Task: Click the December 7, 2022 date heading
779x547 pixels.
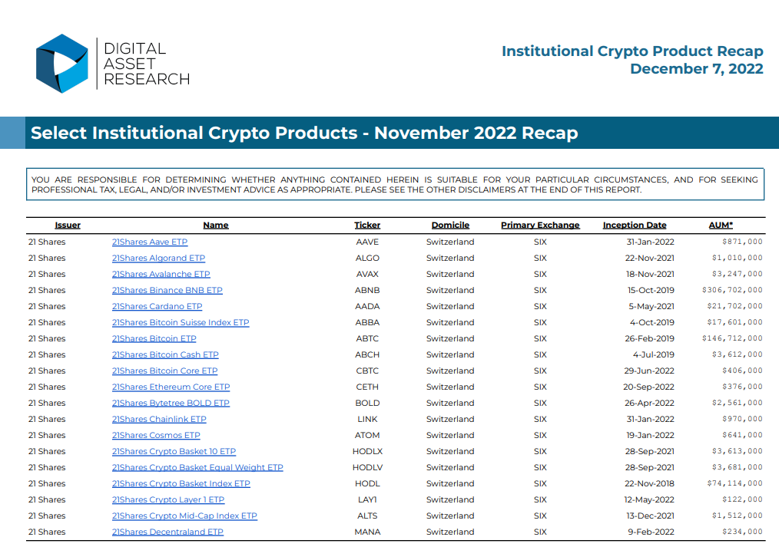Action: [697, 68]
